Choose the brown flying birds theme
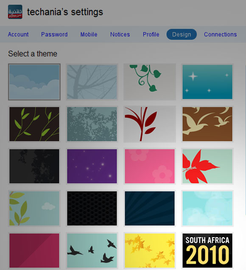This screenshot has height=270, width=246. [x=207, y=124]
